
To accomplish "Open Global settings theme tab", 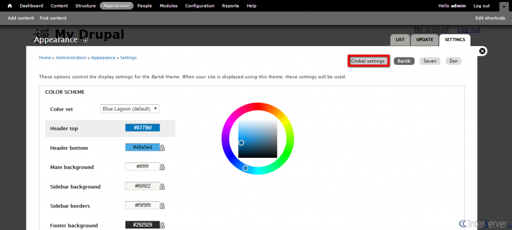I will click(x=368, y=61).
